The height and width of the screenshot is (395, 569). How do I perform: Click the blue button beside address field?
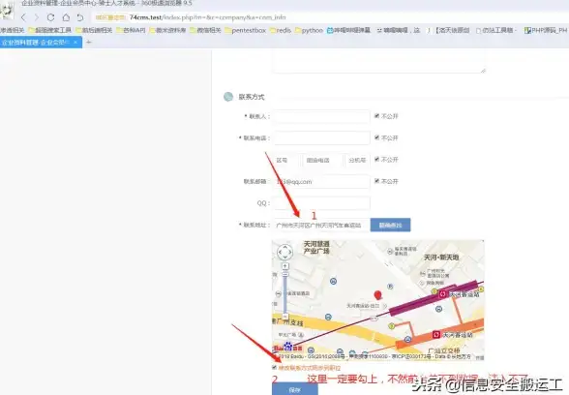coord(391,225)
